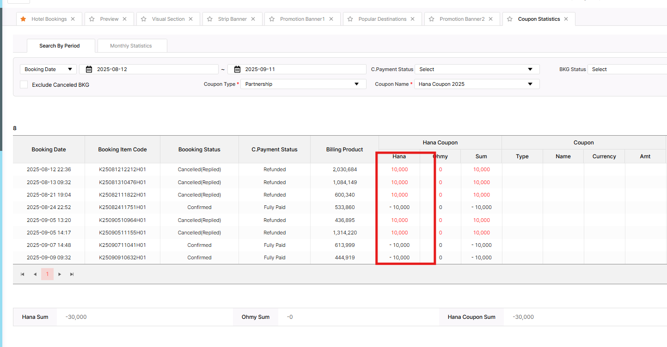Expand the C.Payment Status dropdown
The image size is (667, 347).
tap(477, 69)
